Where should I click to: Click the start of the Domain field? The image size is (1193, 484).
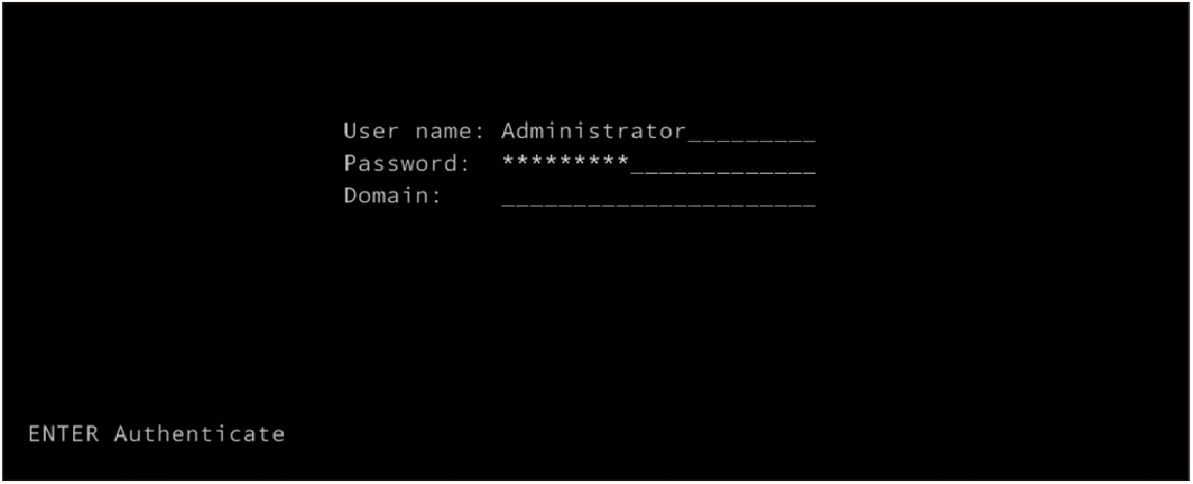[x=506, y=198]
